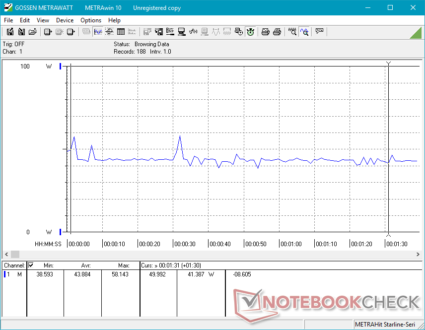Click the horizontal scrollbar right arrow
This screenshot has height=330, width=425.
(418, 254)
